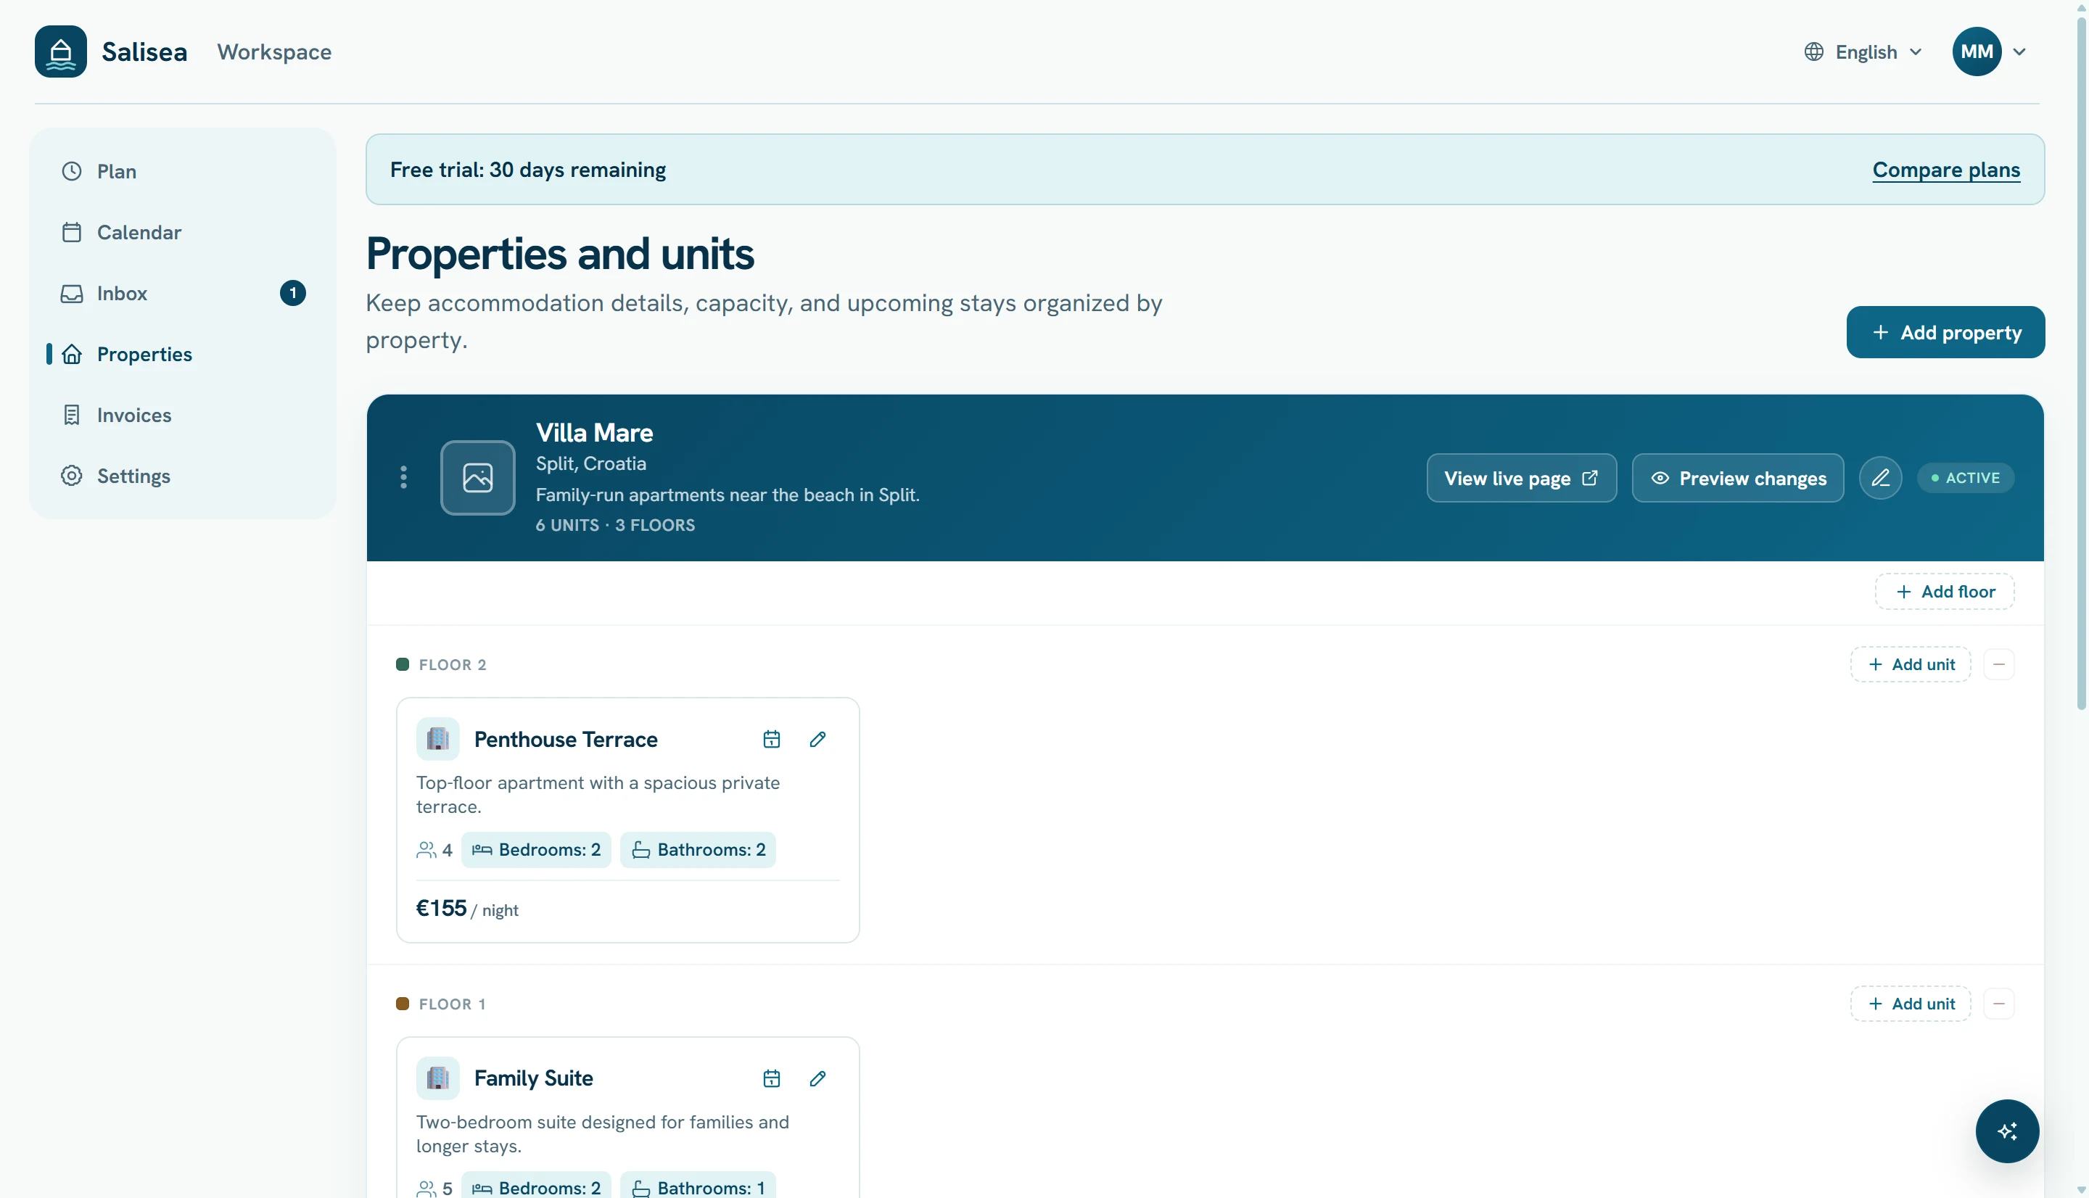This screenshot has height=1198, width=2089.
Task: Click the Add floor button
Action: pos(1944,592)
